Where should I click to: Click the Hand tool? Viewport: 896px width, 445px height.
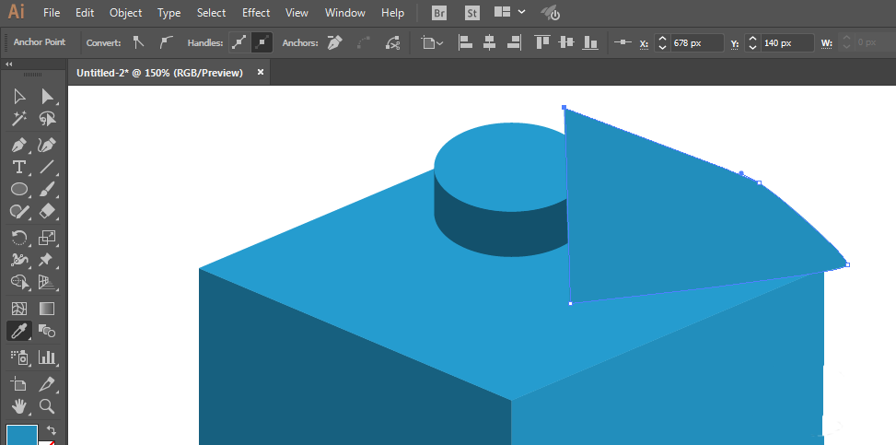pos(19,406)
